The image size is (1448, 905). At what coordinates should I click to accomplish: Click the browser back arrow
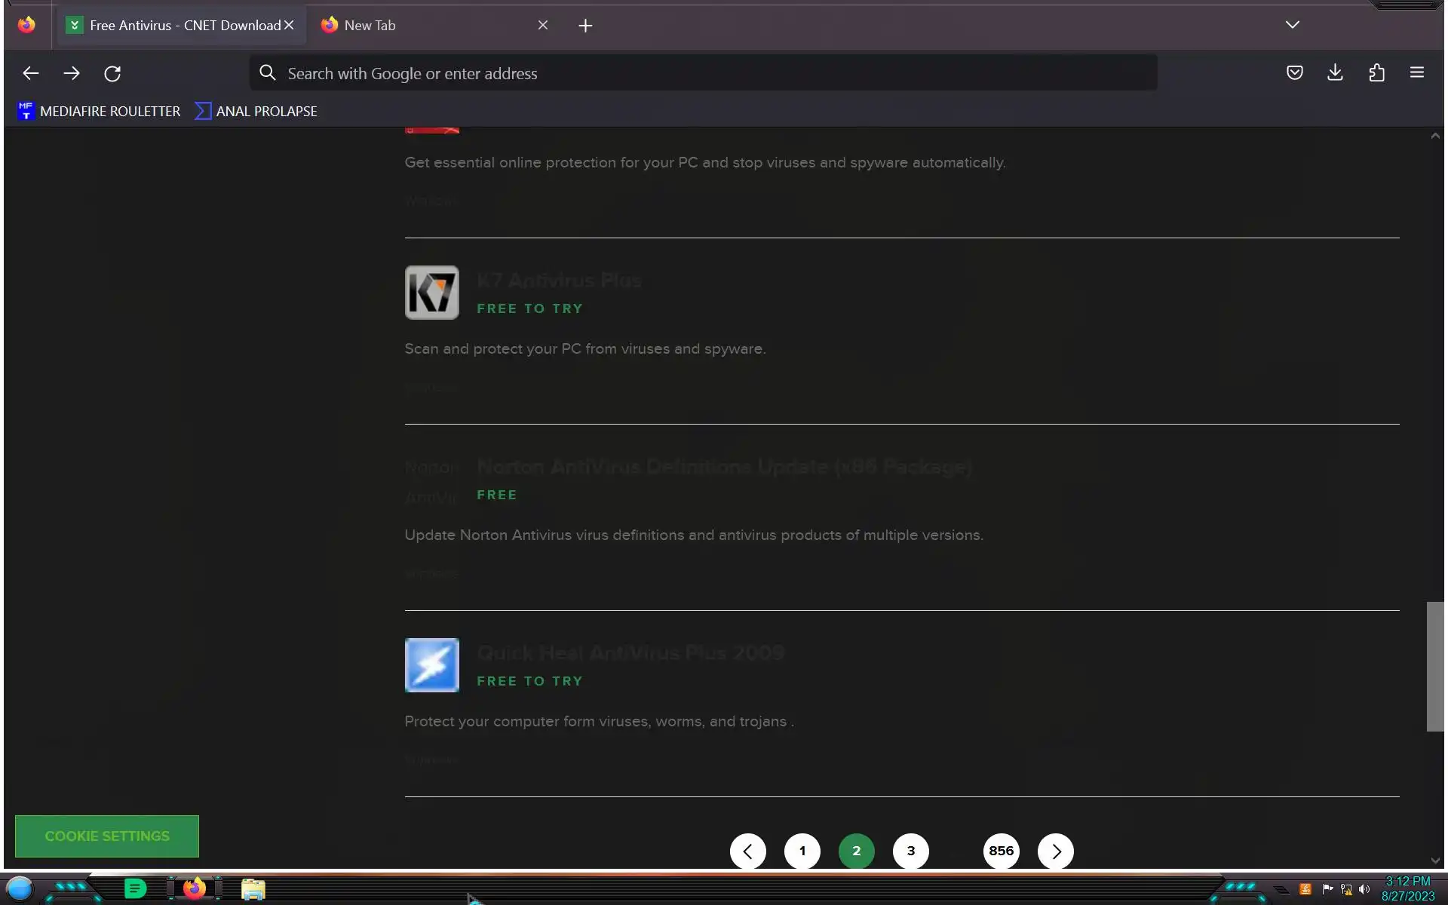[x=31, y=73]
